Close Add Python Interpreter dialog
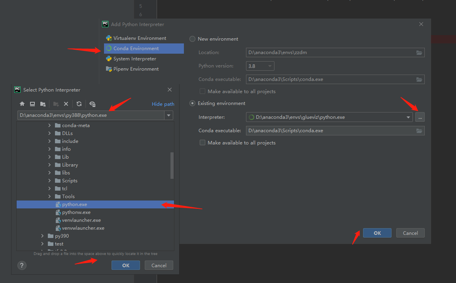This screenshot has height=283, width=456. click(421, 24)
